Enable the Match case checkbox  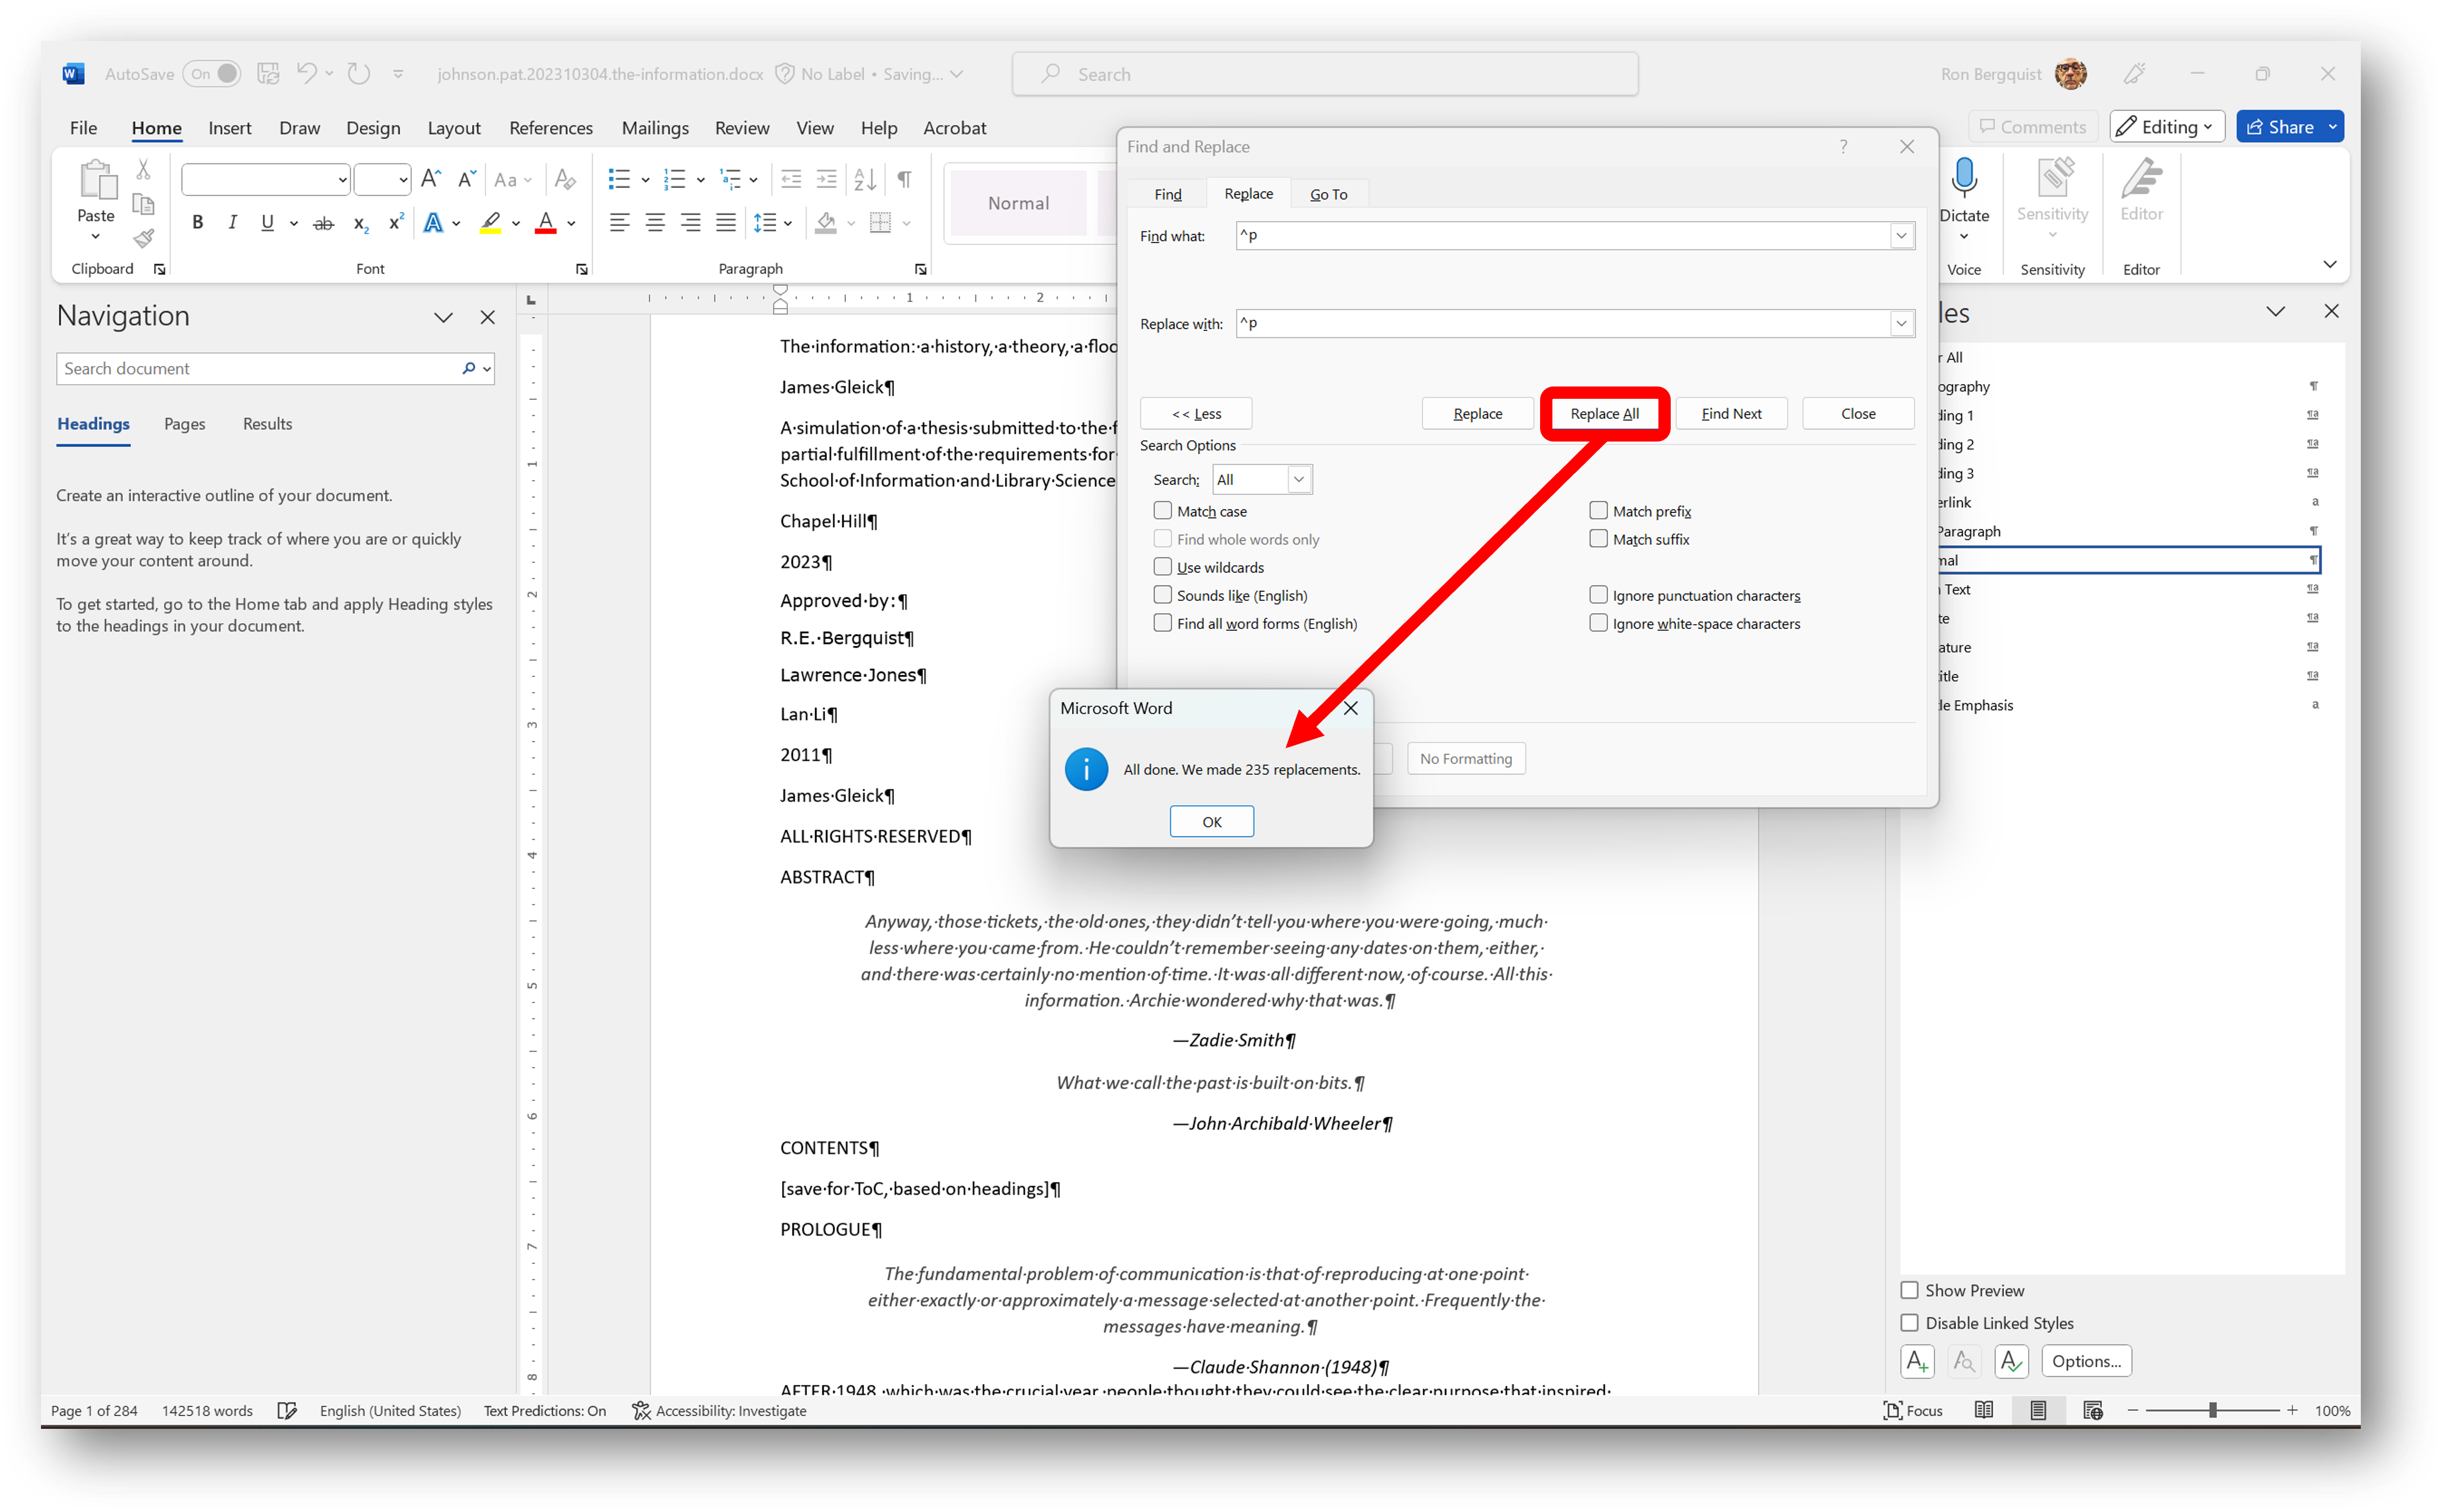(1162, 510)
